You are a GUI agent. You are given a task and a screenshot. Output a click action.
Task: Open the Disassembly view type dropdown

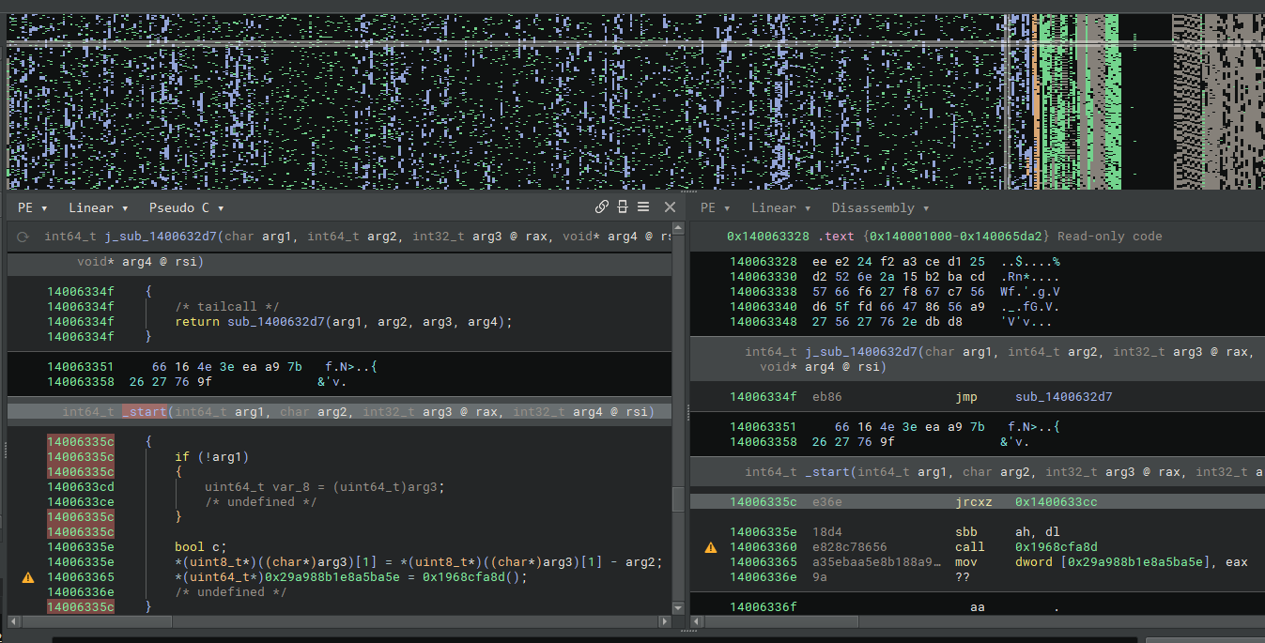(x=880, y=207)
